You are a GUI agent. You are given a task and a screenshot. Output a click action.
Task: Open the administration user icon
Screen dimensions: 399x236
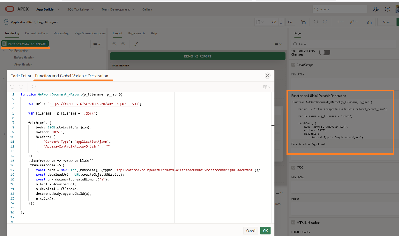375,9
